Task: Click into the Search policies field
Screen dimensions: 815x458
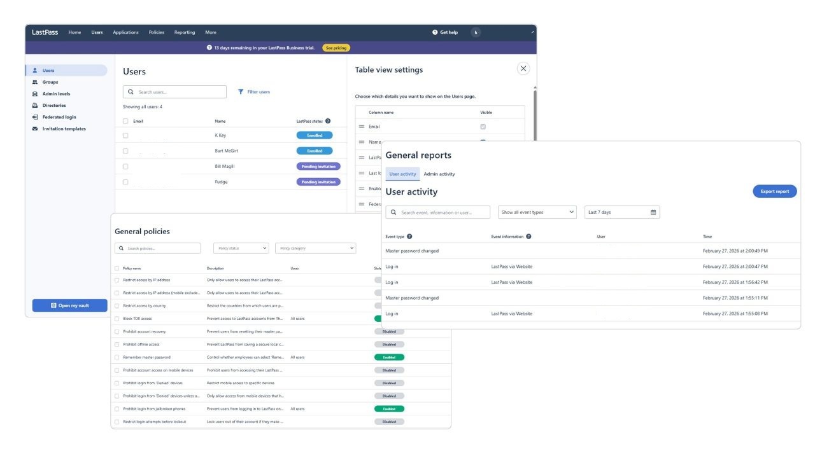Action: (157, 248)
